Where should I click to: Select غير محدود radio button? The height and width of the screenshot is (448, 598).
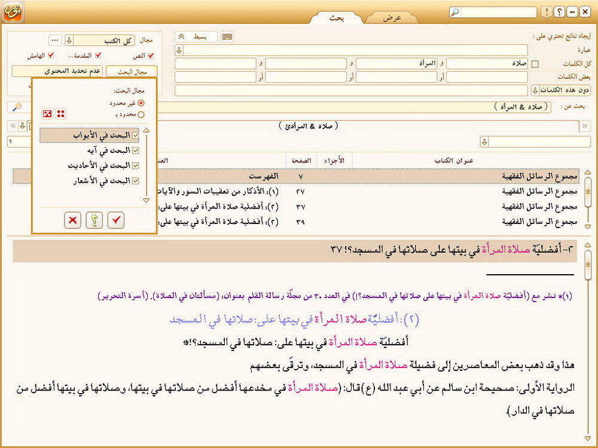(141, 103)
